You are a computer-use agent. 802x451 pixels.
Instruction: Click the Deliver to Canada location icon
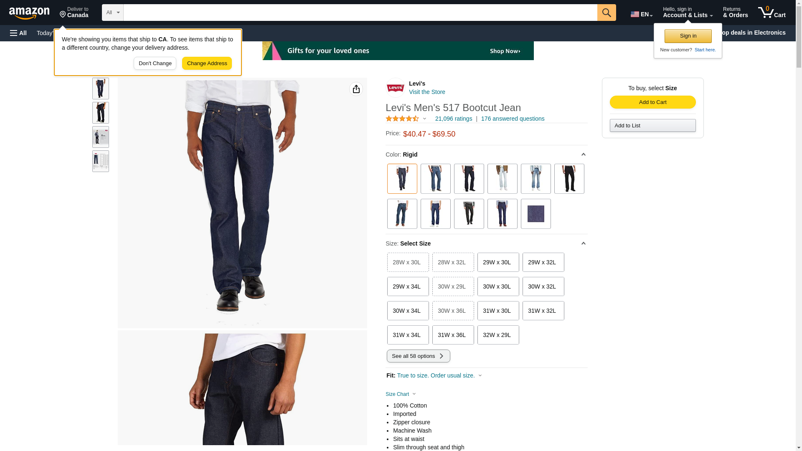pos(63,15)
